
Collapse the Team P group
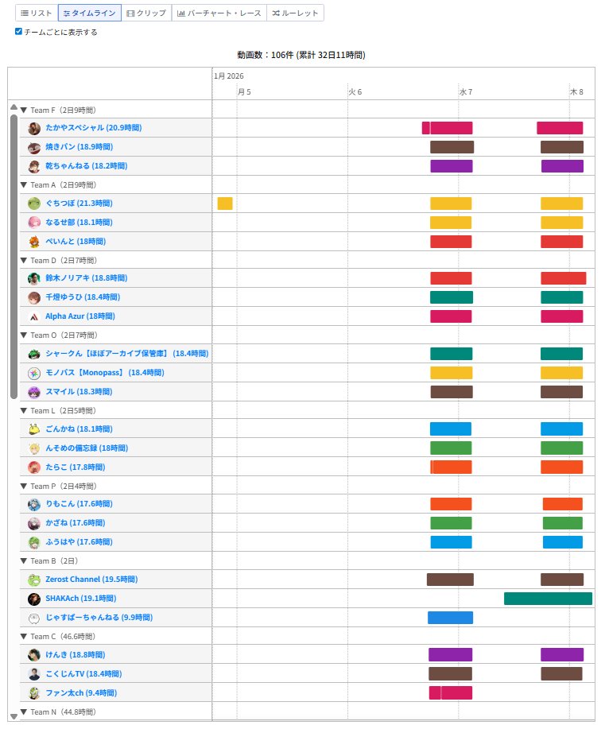[24, 487]
